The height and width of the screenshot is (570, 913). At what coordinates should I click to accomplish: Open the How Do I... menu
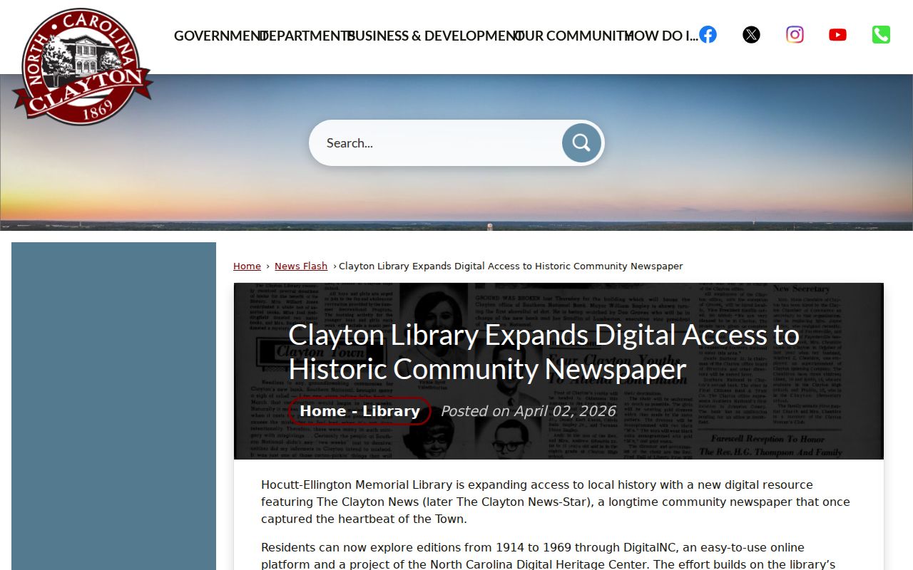click(x=661, y=36)
